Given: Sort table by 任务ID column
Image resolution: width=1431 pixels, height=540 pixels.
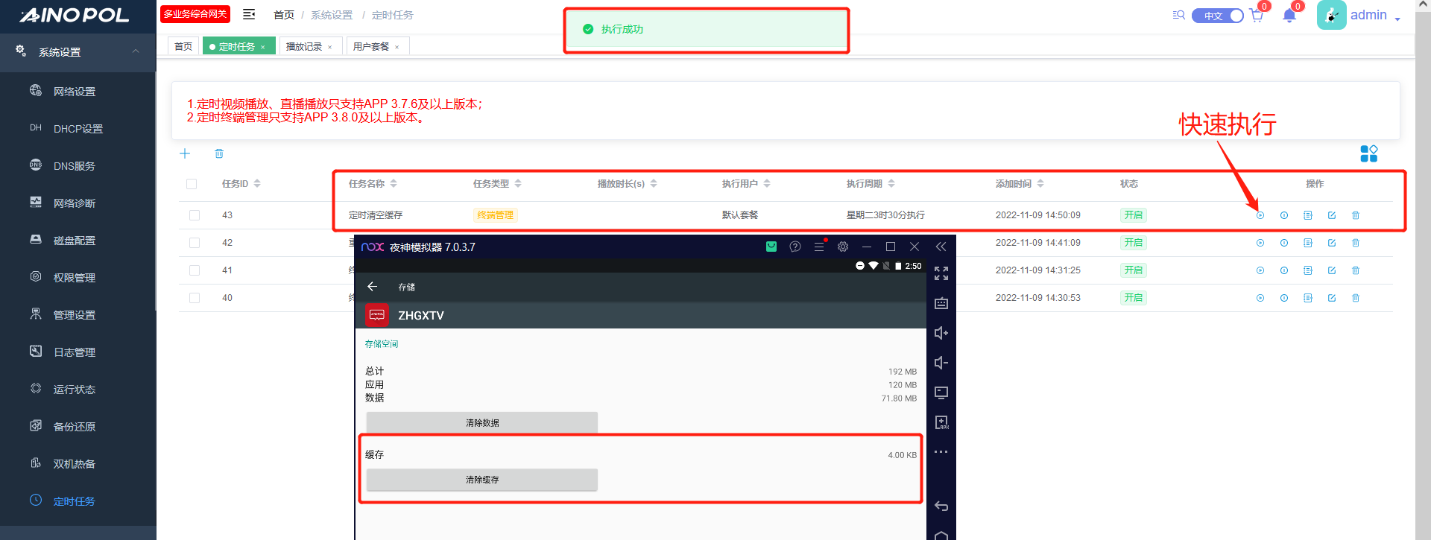Looking at the screenshot, I should pyautogui.click(x=256, y=184).
